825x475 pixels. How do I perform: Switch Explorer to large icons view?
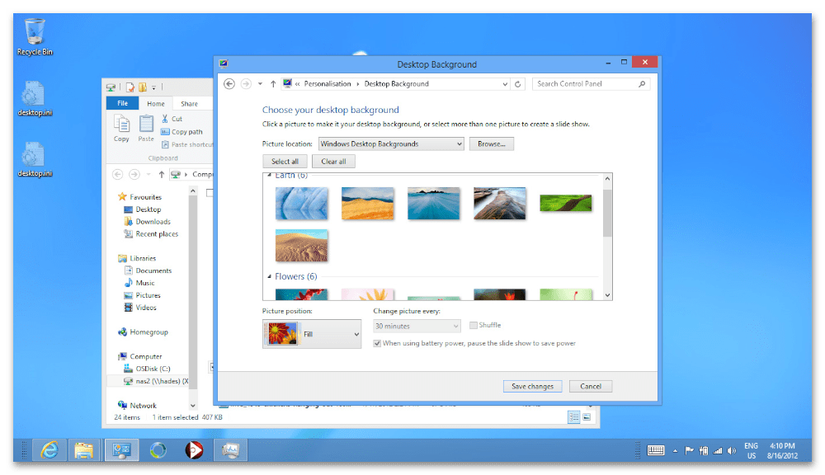[x=587, y=417]
